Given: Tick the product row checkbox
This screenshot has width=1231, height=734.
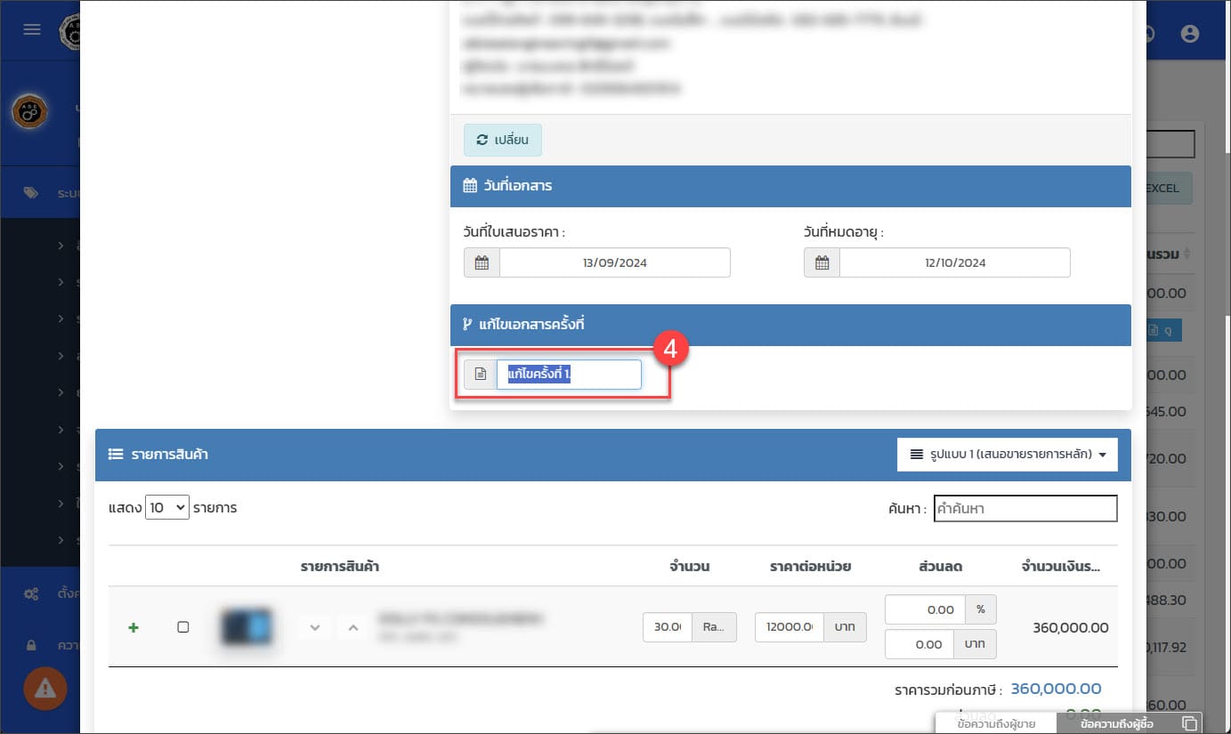Looking at the screenshot, I should (x=183, y=627).
